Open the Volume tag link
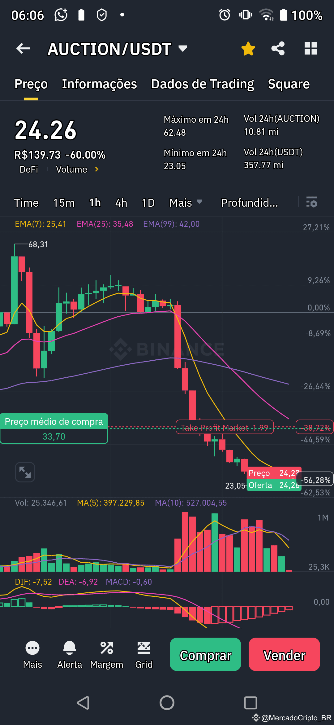The height and width of the screenshot is (725, 334). (x=71, y=169)
